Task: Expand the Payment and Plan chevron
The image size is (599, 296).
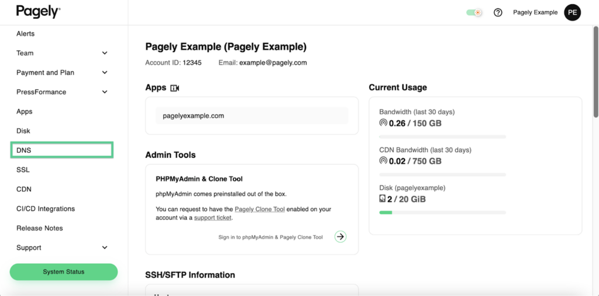Action: pos(105,73)
